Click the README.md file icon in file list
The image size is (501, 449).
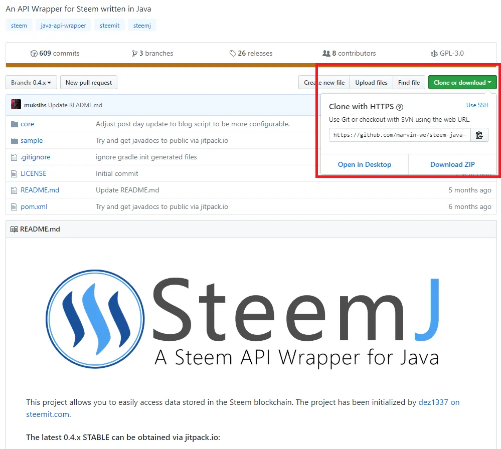coord(14,190)
